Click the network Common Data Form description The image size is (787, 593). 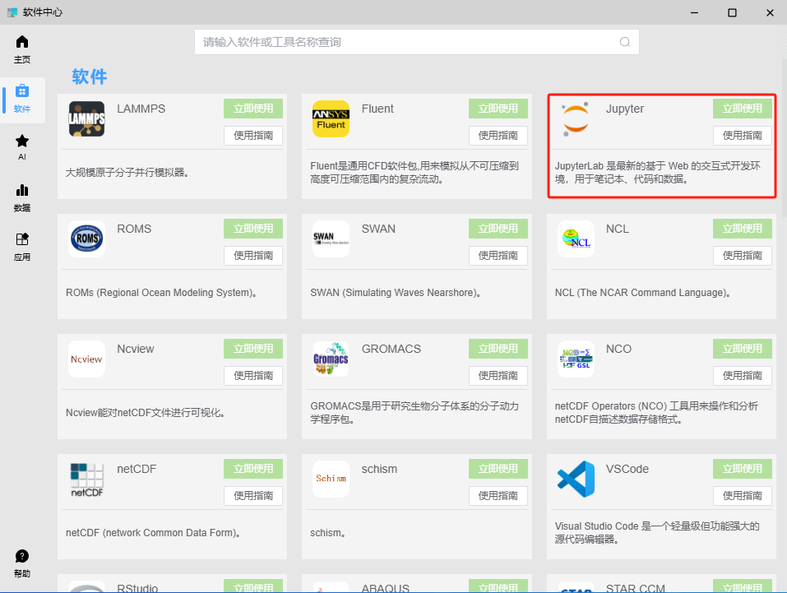[x=153, y=533]
